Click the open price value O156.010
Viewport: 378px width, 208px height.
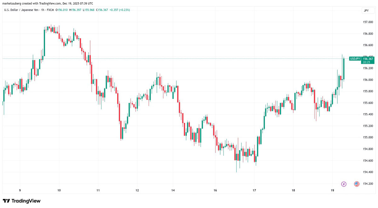pos(62,10)
